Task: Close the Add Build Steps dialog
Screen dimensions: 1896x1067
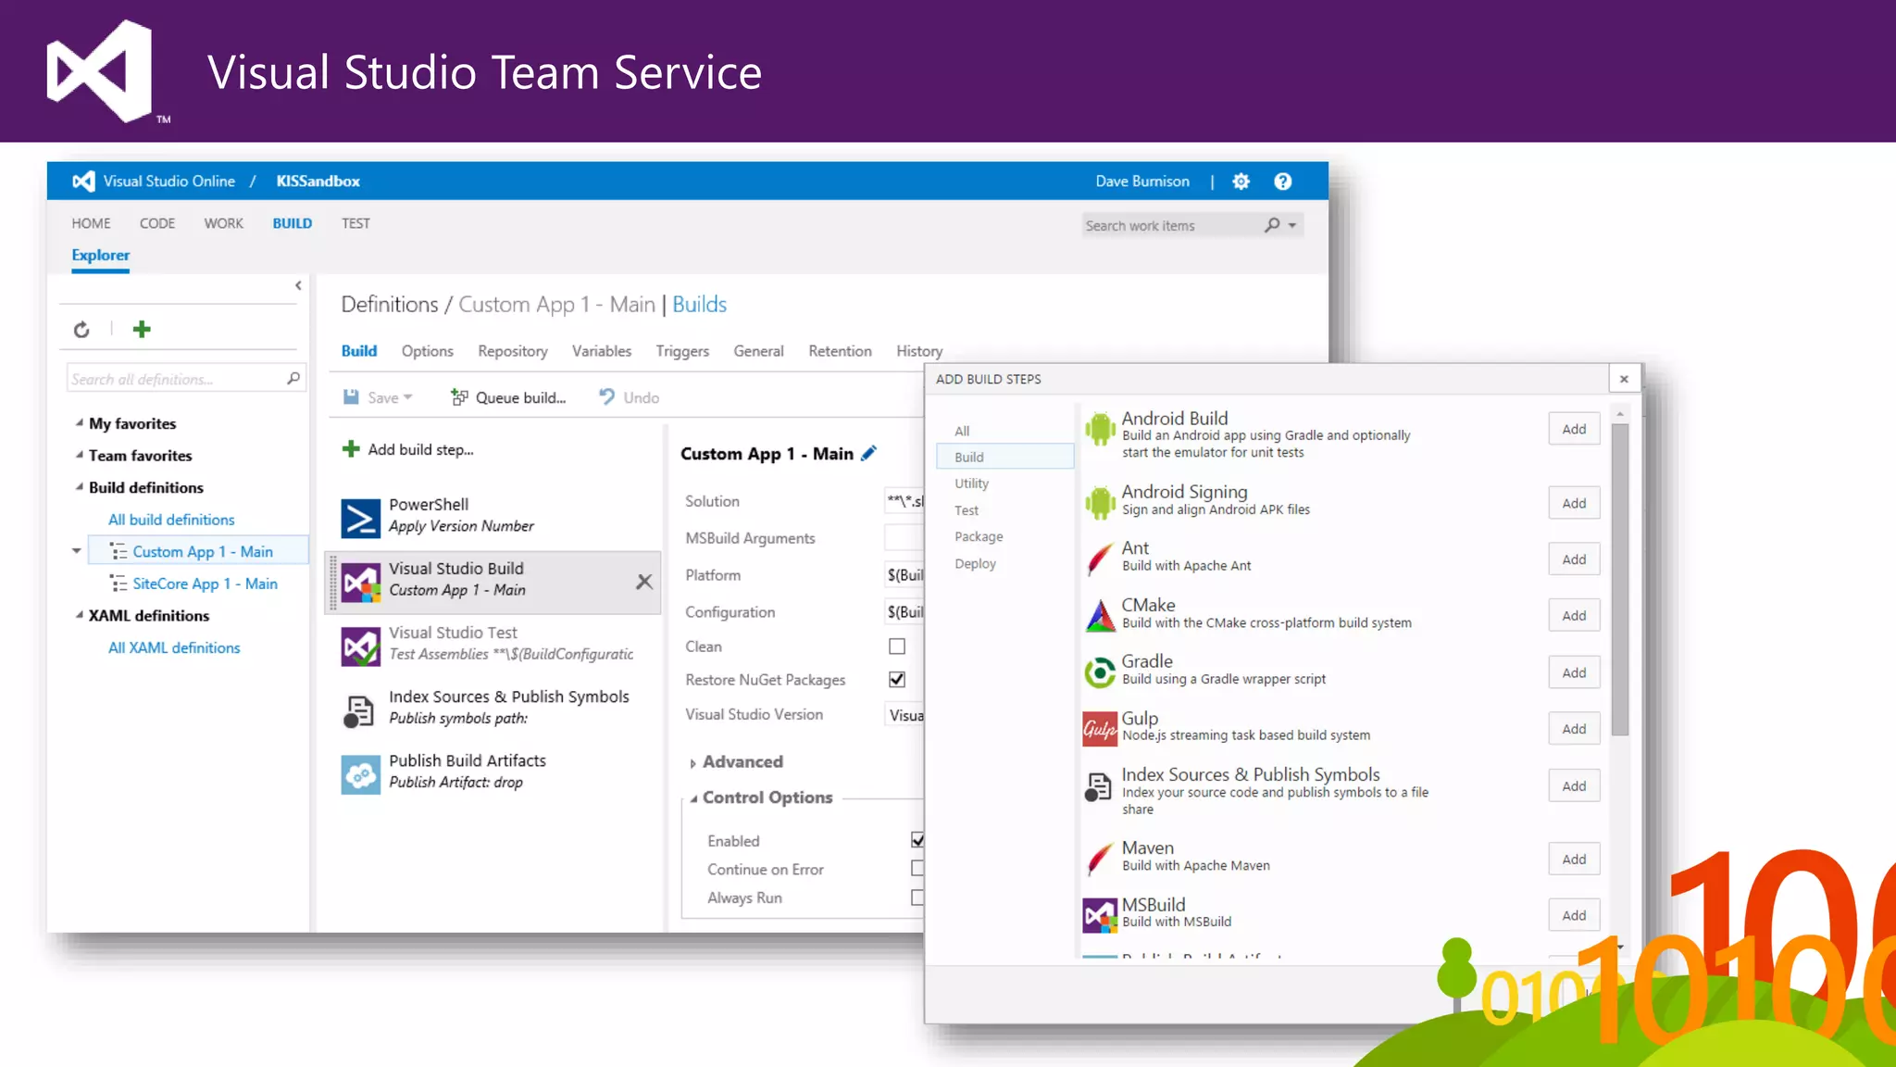Action: pyautogui.click(x=1624, y=379)
